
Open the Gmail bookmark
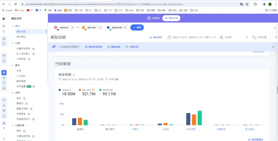[x=20, y=10]
